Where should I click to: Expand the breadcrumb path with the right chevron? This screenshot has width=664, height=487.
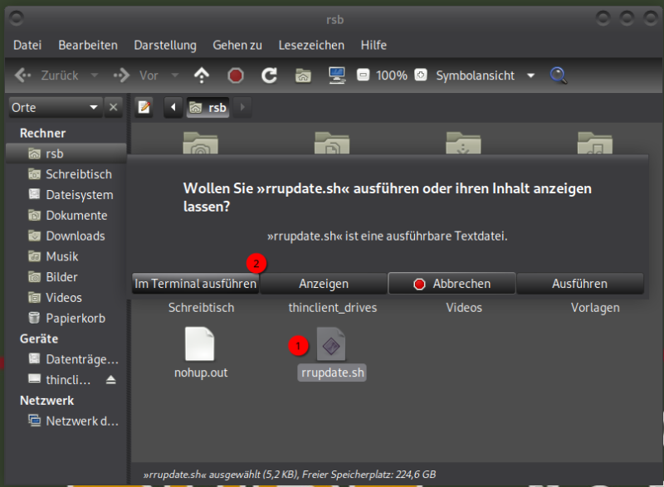pyautogui.click(x=239, y=107)
